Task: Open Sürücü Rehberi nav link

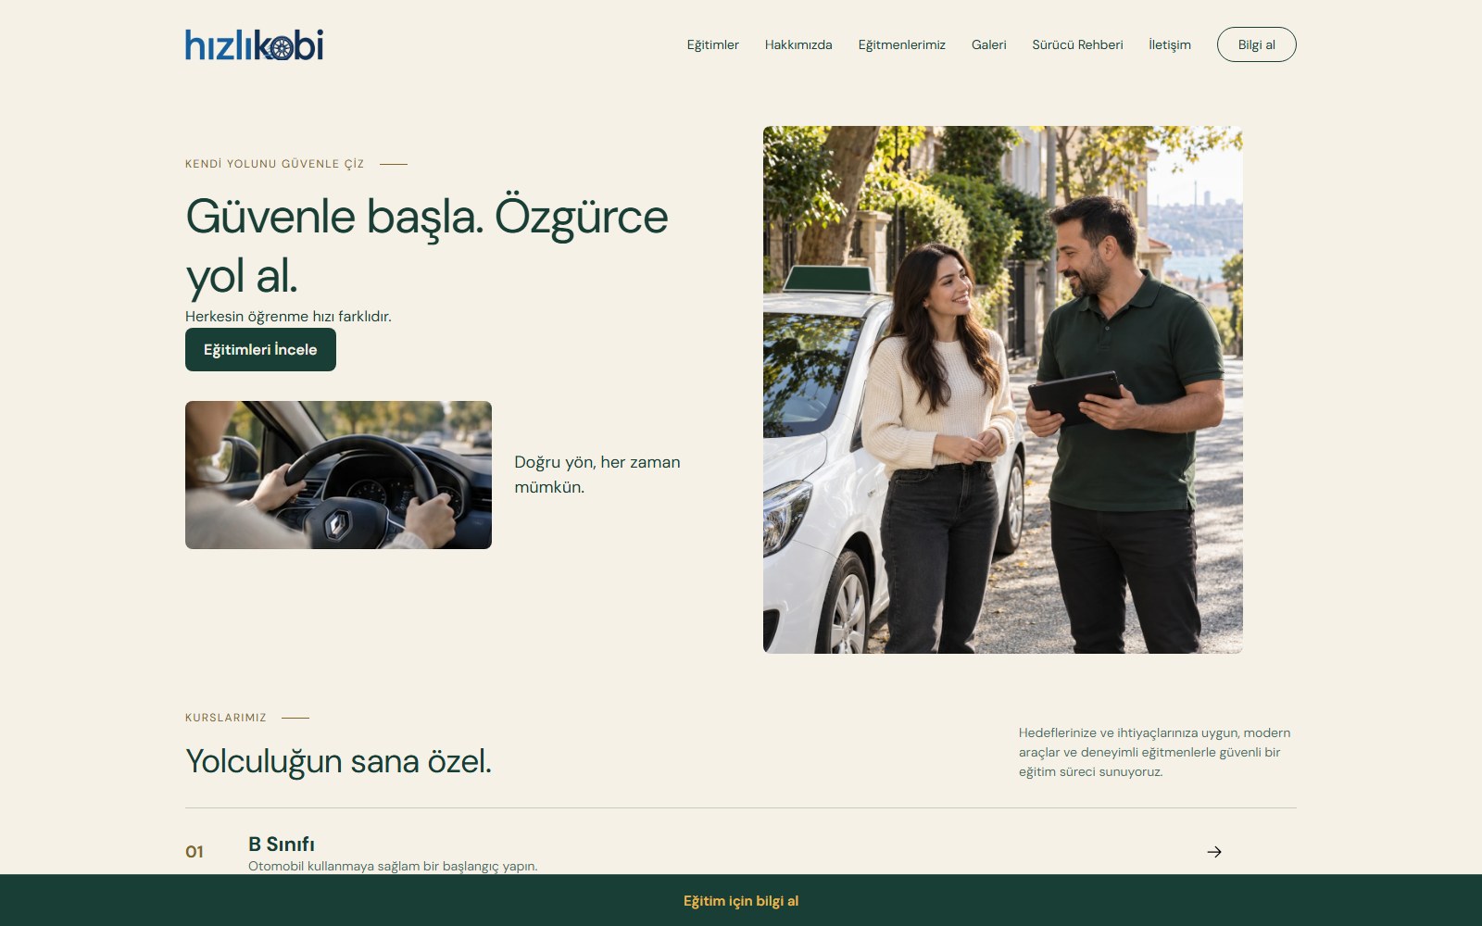Action: 1077,44
